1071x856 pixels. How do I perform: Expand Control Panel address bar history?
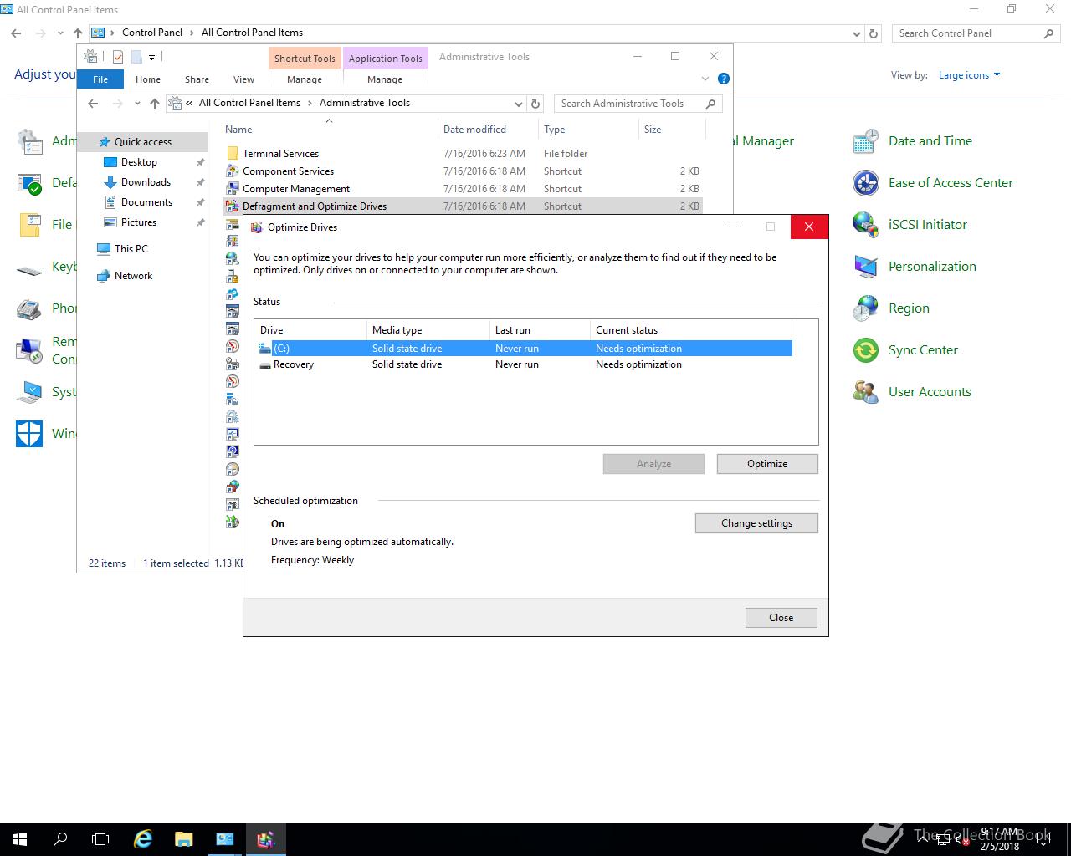click(x=856, y=33)
